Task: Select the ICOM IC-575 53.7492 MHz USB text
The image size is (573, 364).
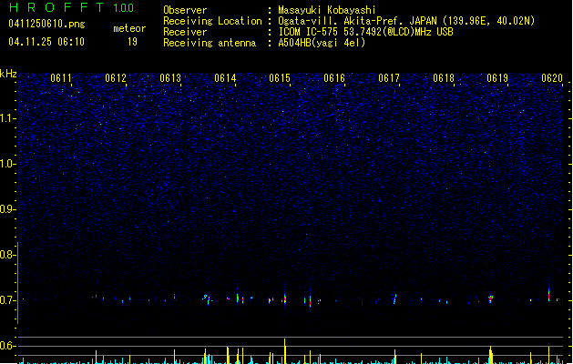Action: point(366,32)
